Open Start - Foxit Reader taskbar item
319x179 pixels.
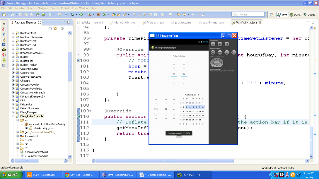pos(43,175)
